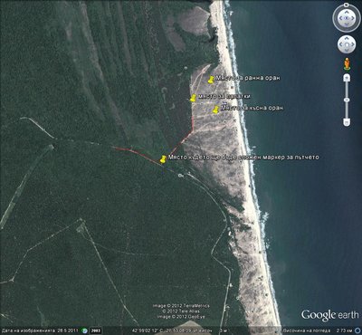Pan map down with move joystick
362x335 pixels.
pyautogui.click(x=347, y=50)
